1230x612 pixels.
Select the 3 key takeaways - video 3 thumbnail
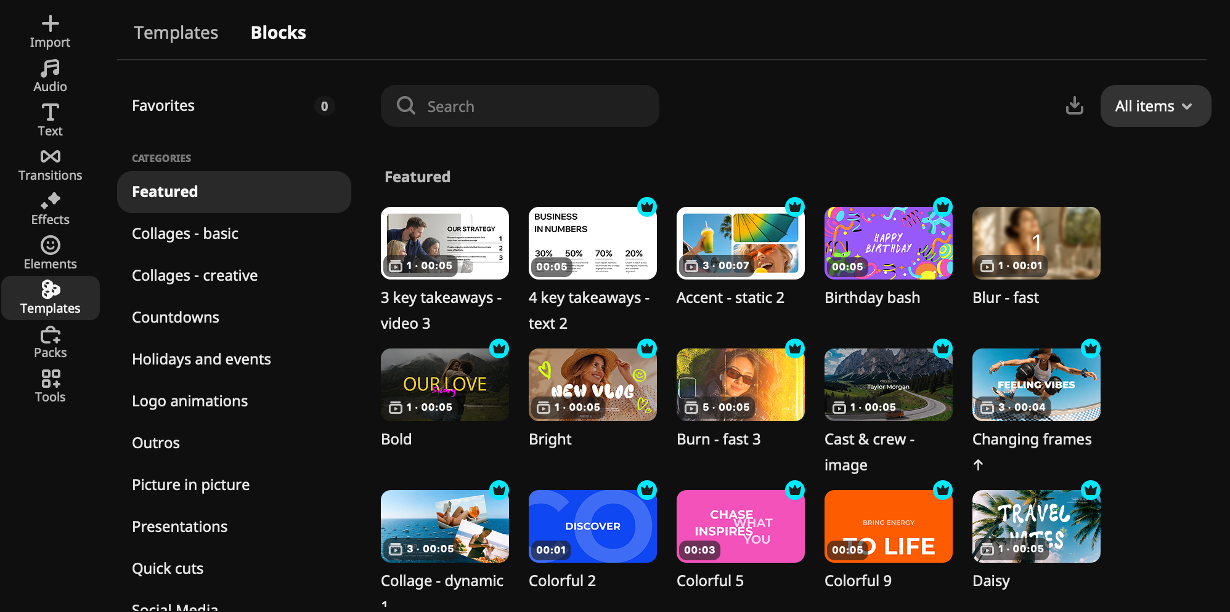(445, 243)
